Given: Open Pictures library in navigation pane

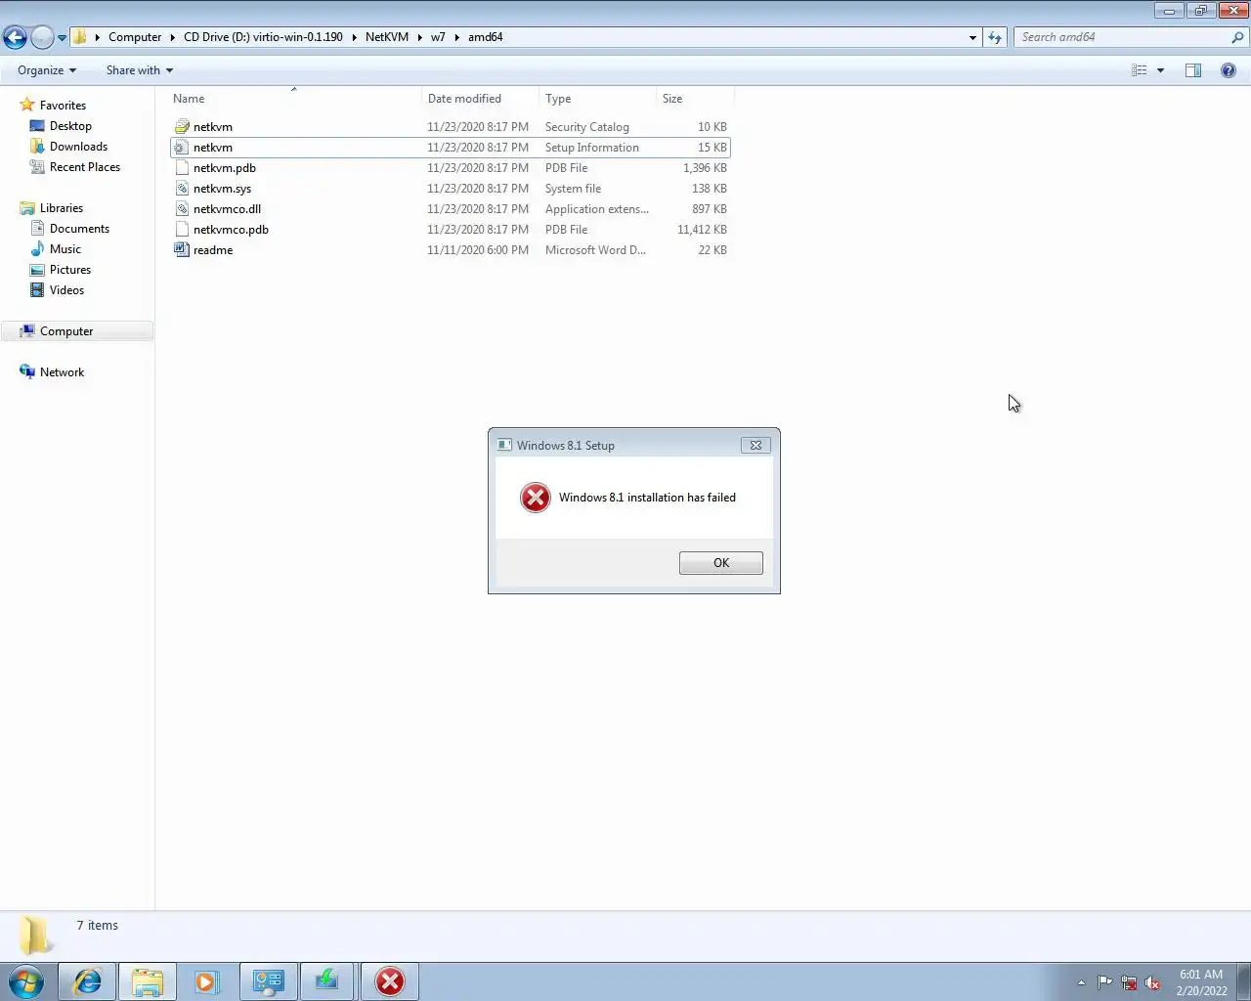Looking at the screenshot, I should tap(69, 270).
